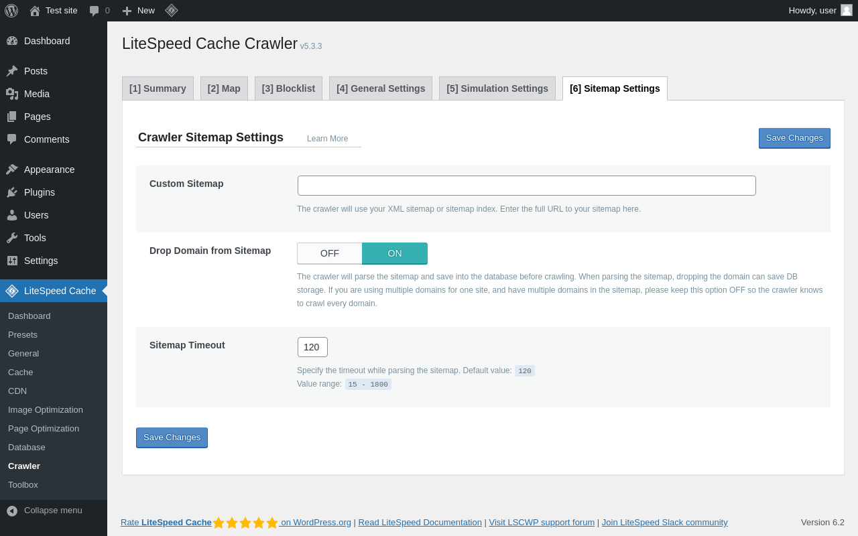858x536 pixels.
Task: Go to the [5] Simulation Settings tab
Action: tap(497, 88)
